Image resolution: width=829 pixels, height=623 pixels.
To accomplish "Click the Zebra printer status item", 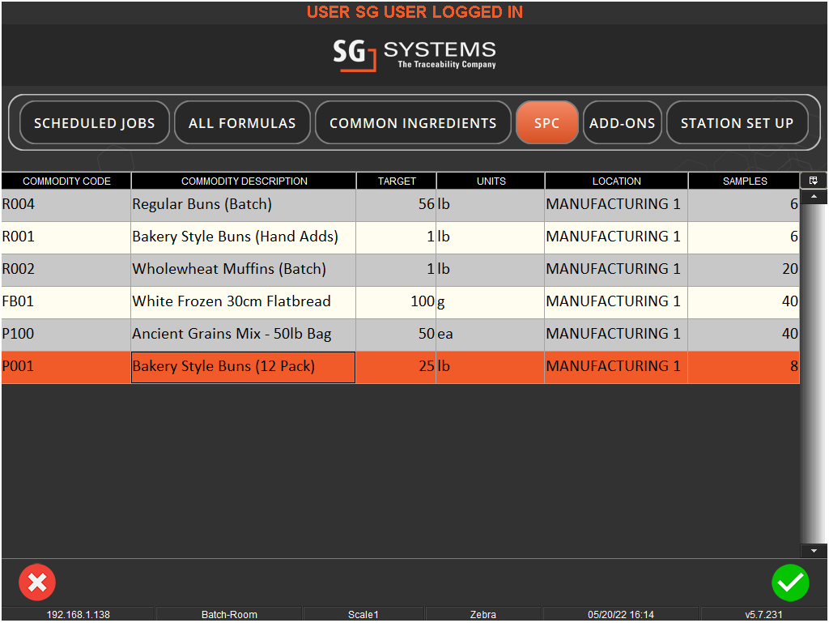I will tap(484, 614).
